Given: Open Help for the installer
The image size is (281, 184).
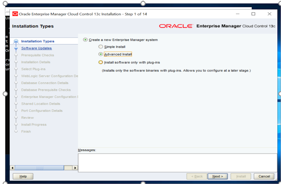Looking at the screenshot, I should click(x=23, y=176).
